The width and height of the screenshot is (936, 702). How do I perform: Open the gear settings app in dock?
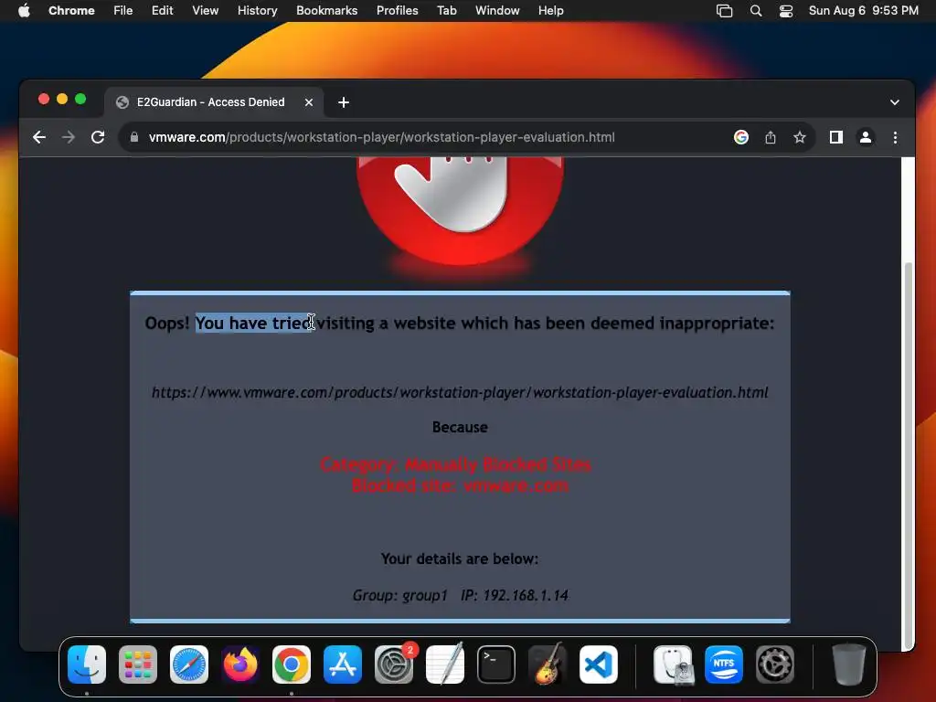click(775, 665)
